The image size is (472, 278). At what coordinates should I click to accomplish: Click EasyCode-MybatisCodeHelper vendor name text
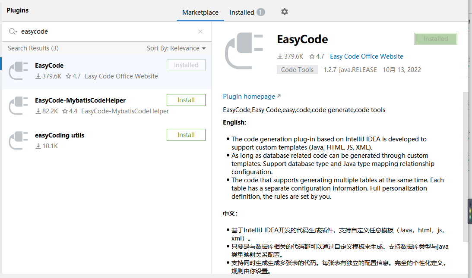pyautogui.click(x=125, y=111)
